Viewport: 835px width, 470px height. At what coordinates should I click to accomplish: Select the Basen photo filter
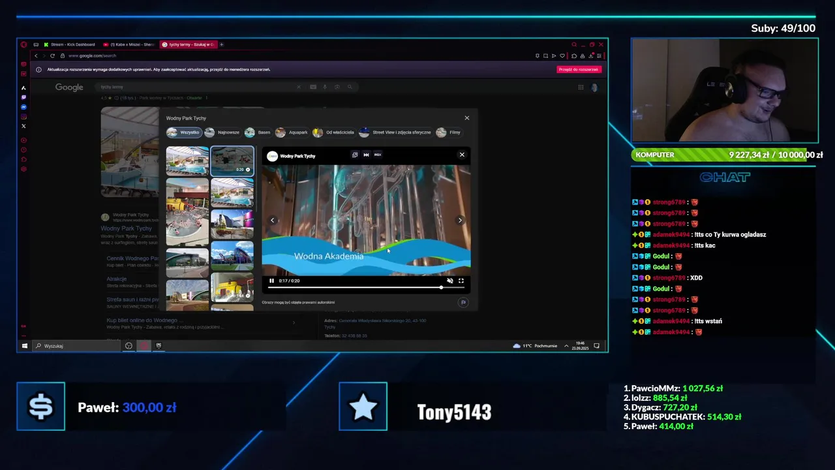(258, 133)
